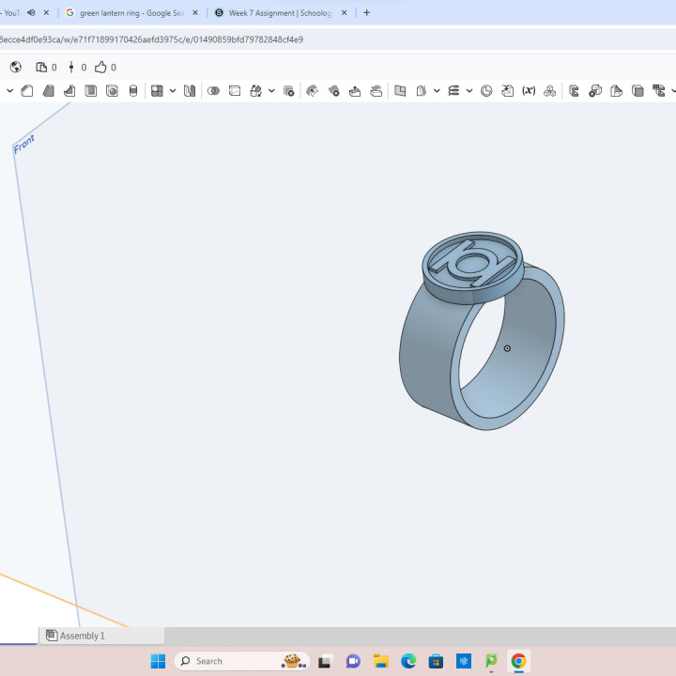
Task: Select the Replace face tool
Action: pos(376,91)
